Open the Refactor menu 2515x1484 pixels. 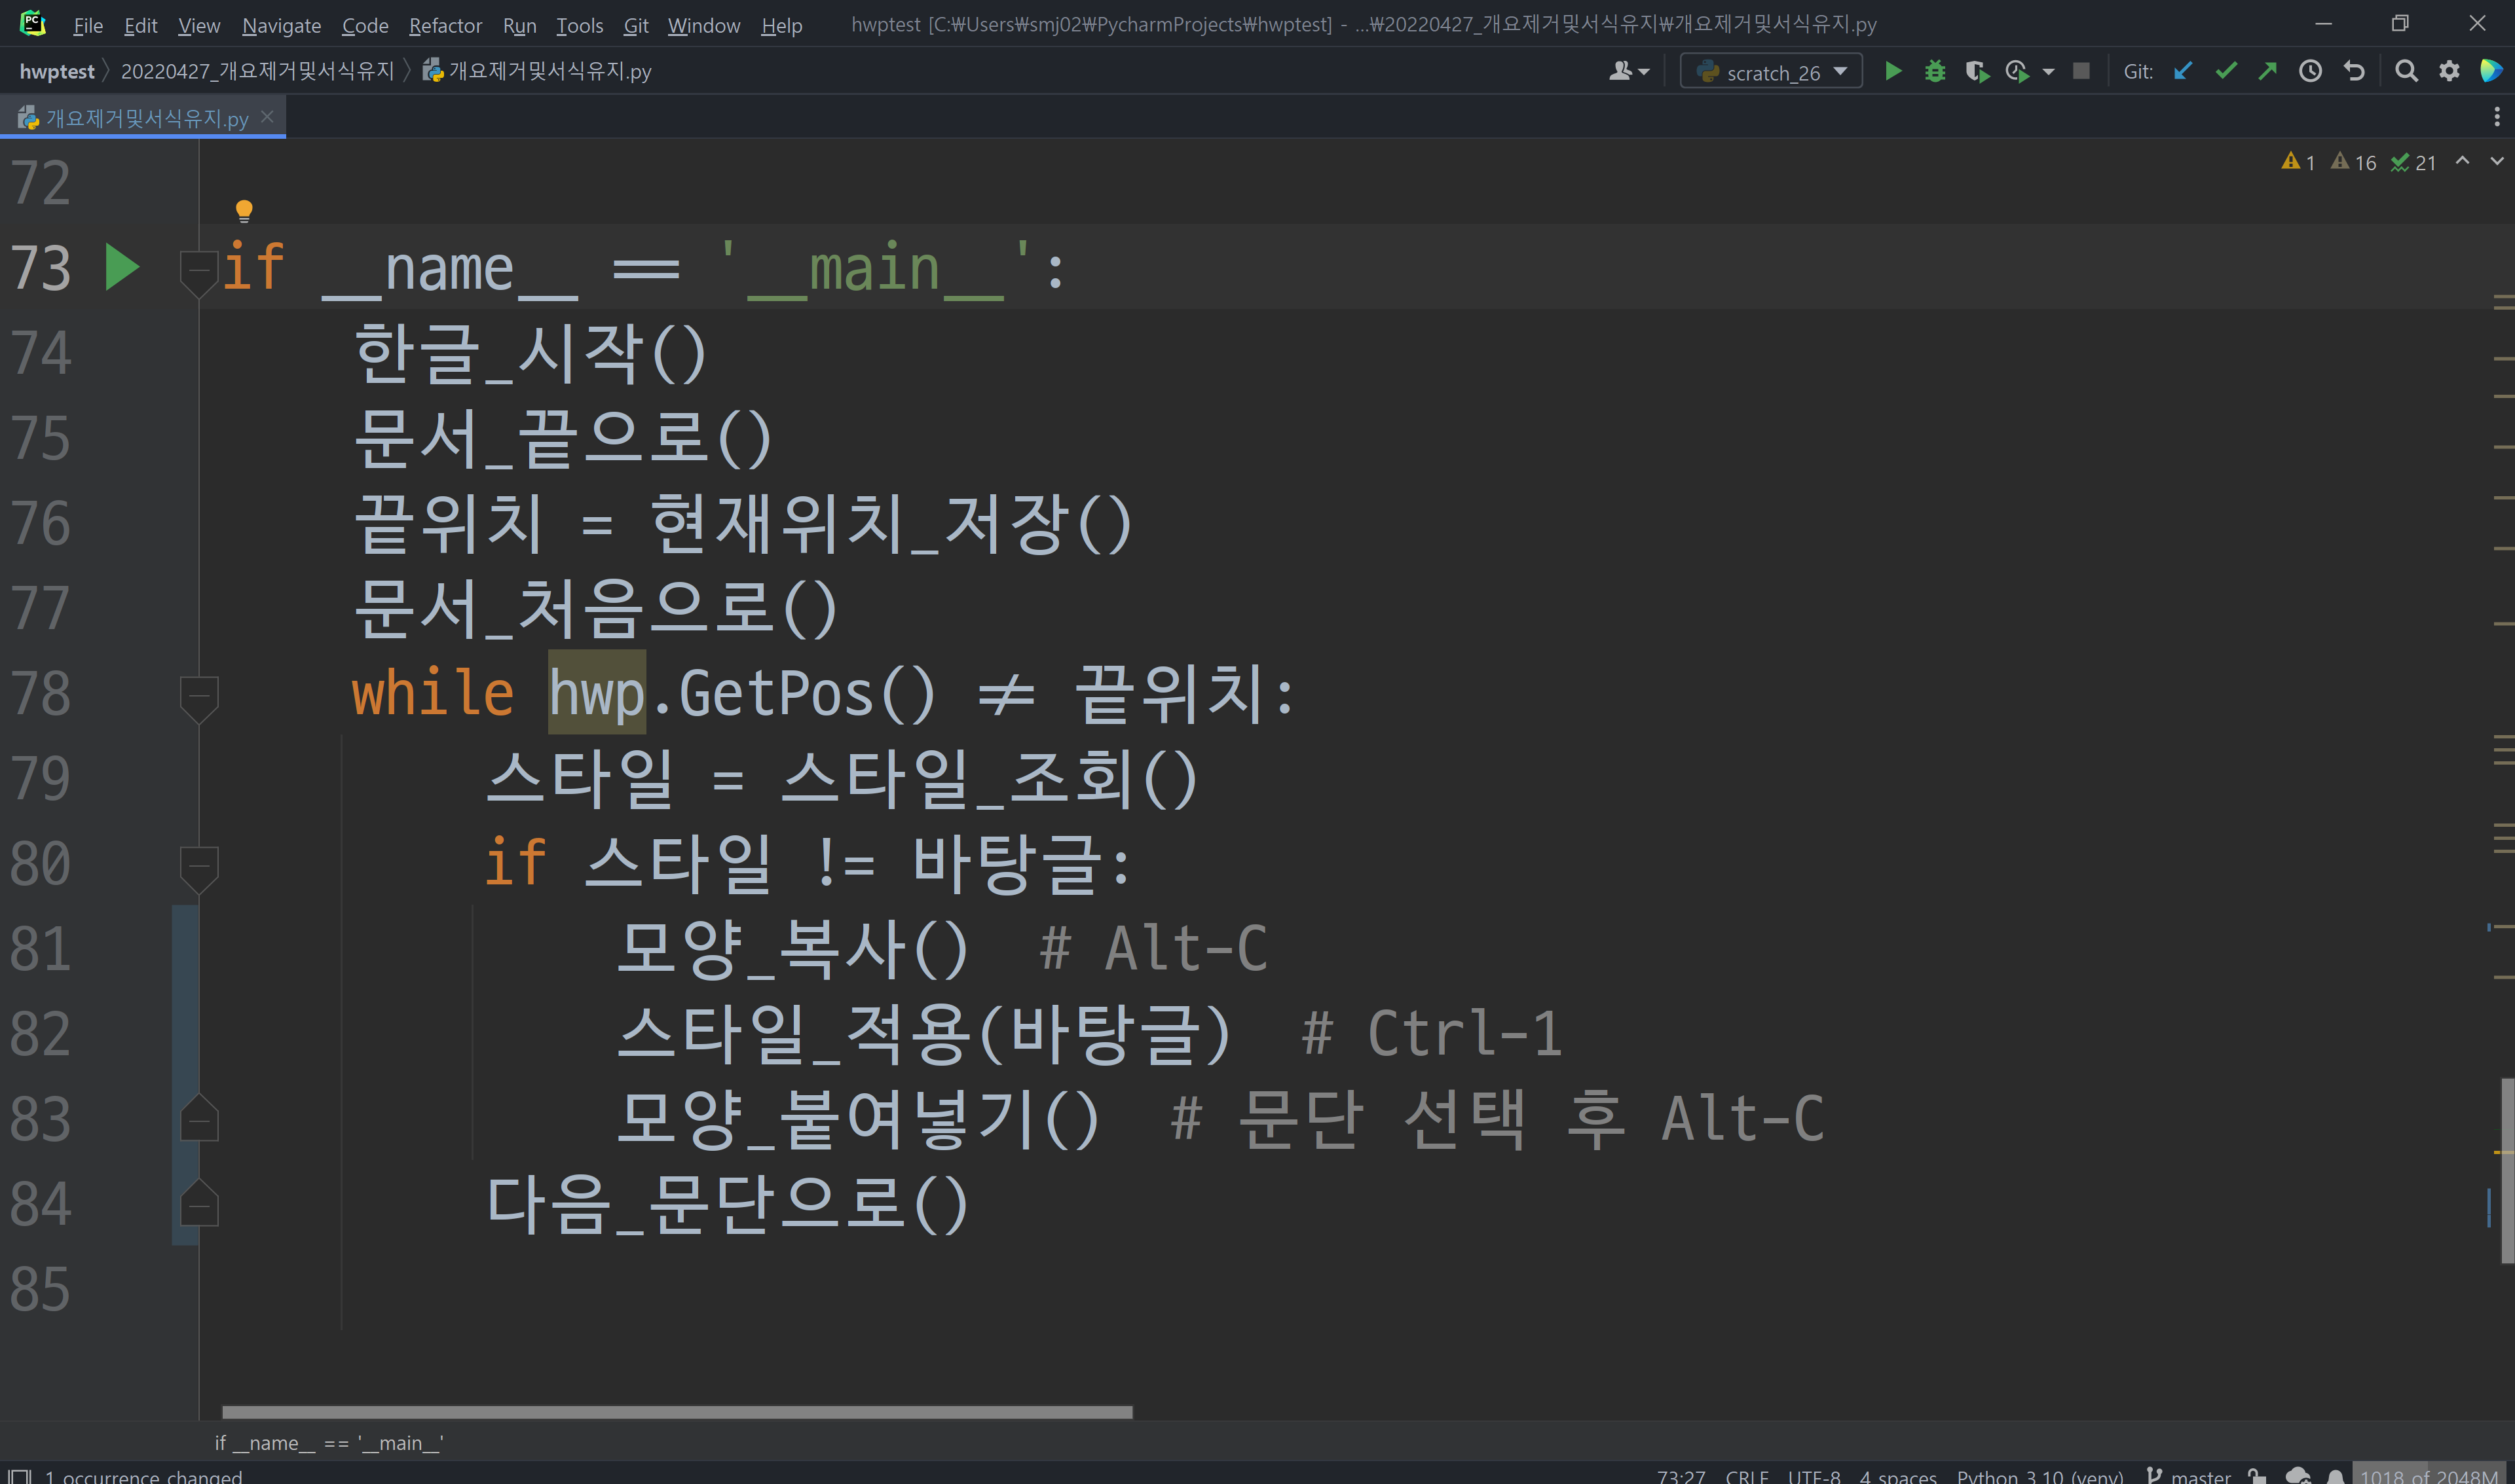click(x=445, y=25)
